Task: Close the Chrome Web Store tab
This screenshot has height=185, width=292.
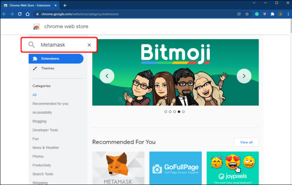Action: click(x=55, y=5)
